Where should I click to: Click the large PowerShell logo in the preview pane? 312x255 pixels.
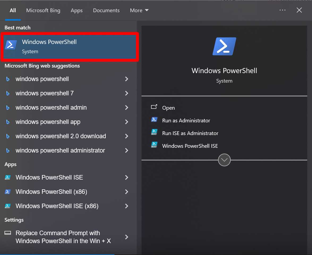(x=224, y=46)
